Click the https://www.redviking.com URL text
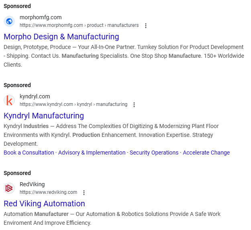This screenshot has width=251, height=230. [x=48, y=192]
